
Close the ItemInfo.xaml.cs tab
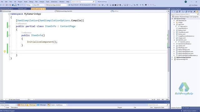[44, 9]
